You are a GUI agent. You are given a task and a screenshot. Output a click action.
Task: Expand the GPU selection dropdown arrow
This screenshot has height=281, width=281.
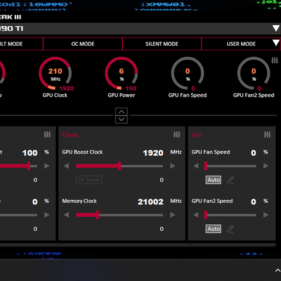[x=276, y=29]
